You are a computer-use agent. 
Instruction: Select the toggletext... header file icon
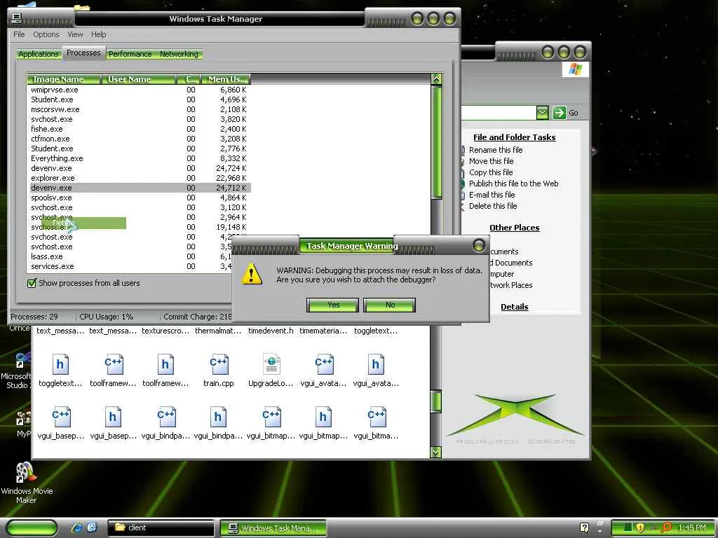[x=60, y=364]
